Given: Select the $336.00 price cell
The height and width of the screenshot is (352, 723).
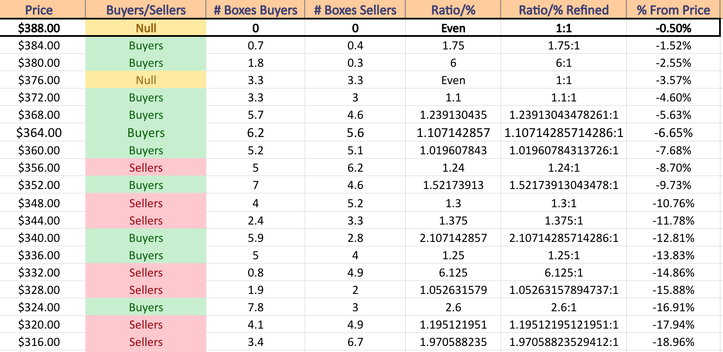Looking at the screenshot, I should click(42, 255).
